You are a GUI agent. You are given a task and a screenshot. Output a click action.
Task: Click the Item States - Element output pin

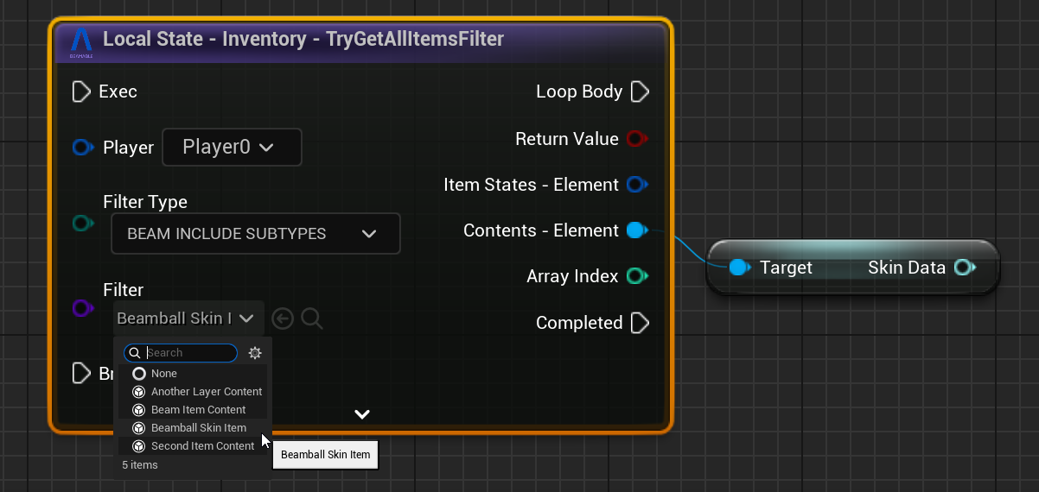[636, 185]
